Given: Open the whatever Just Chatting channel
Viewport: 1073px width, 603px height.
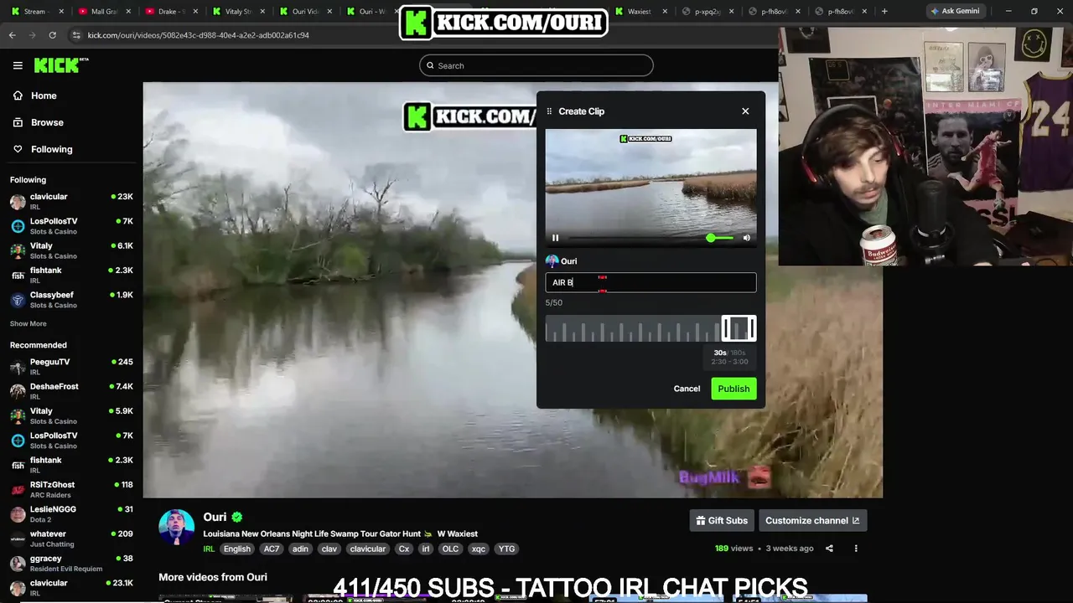Looking at the screenshot, I should 71,539.
